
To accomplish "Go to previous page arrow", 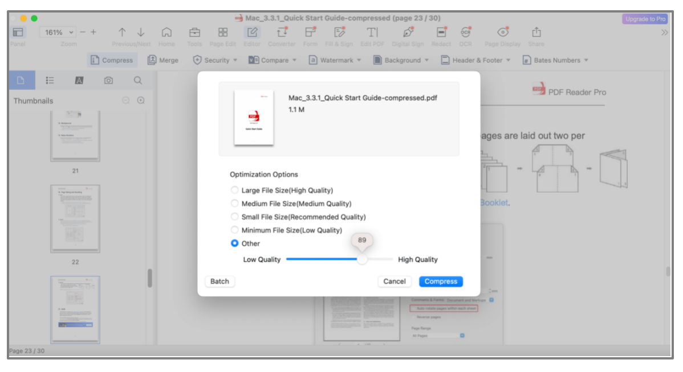I will point(122,32).
